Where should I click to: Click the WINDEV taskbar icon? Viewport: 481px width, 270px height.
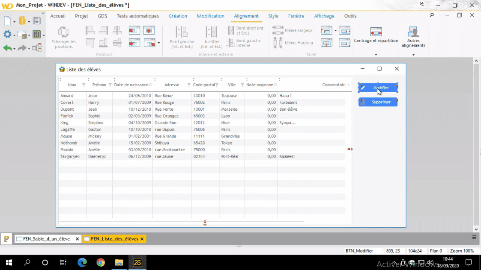(x=137, y=262)
